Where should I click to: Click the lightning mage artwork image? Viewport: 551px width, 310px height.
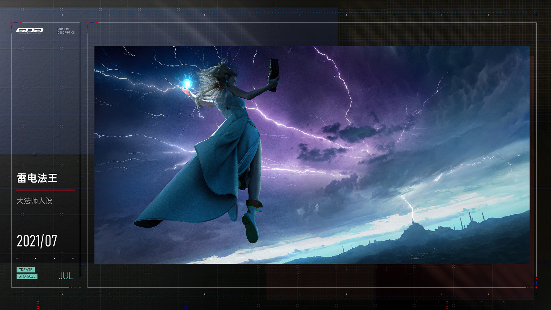click(312, 155)
